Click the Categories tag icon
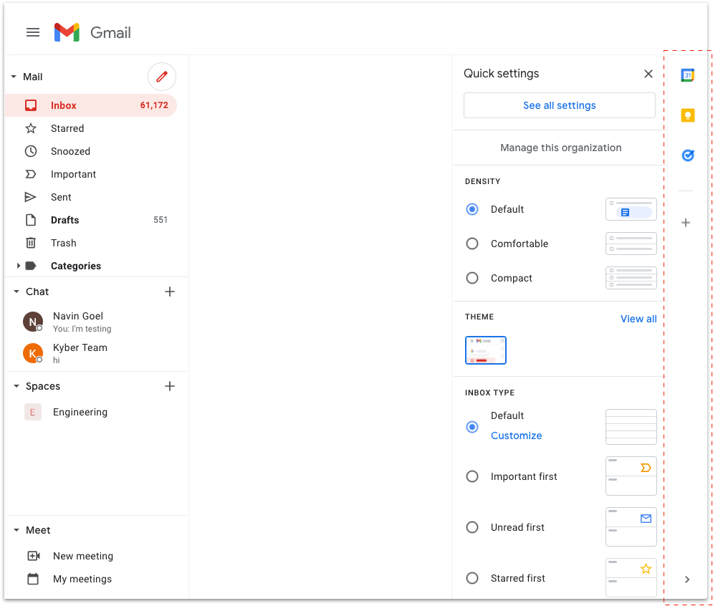713x606 pixels. pyautogui.click(x=31, y=266)
